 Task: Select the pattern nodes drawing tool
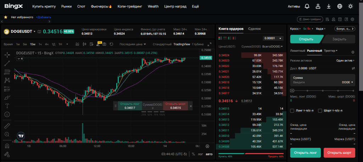[7, 80]
